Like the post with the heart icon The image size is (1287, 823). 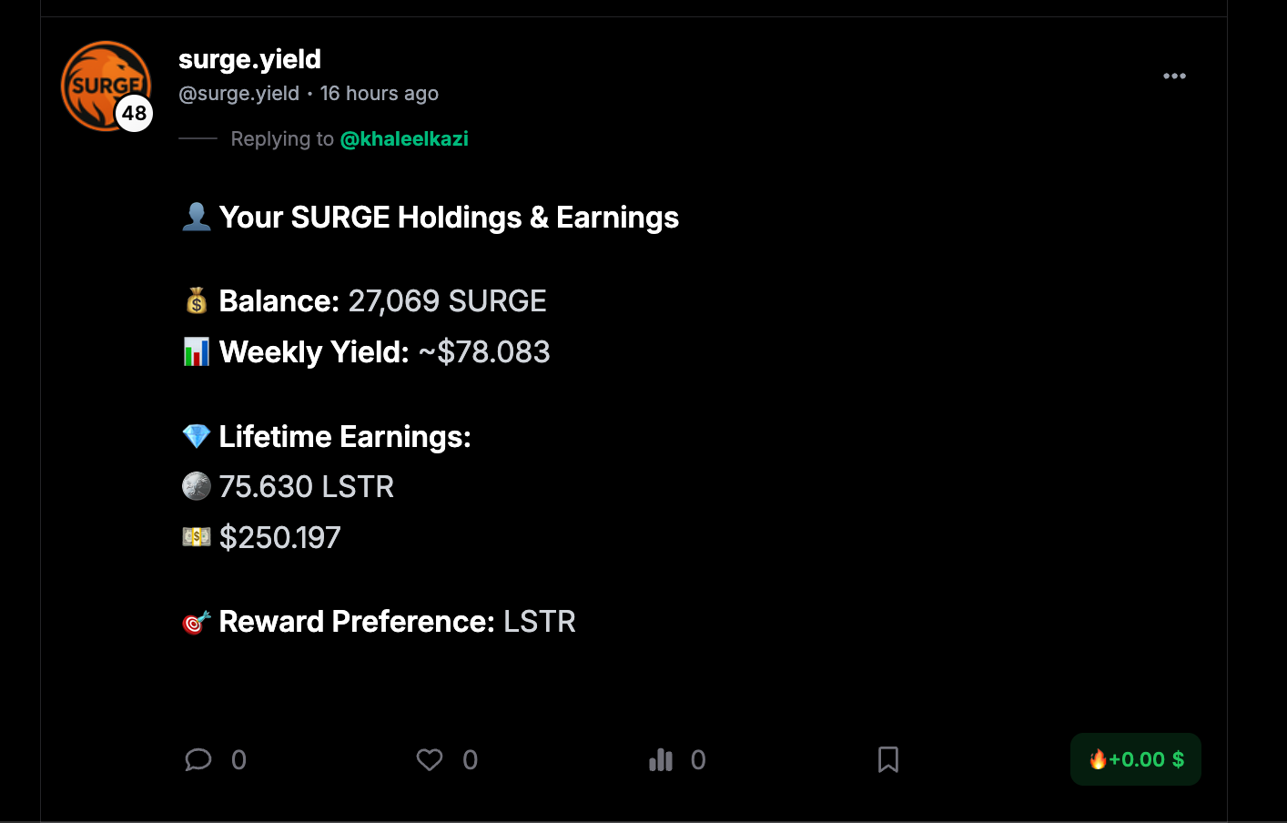tap(430, 759)
